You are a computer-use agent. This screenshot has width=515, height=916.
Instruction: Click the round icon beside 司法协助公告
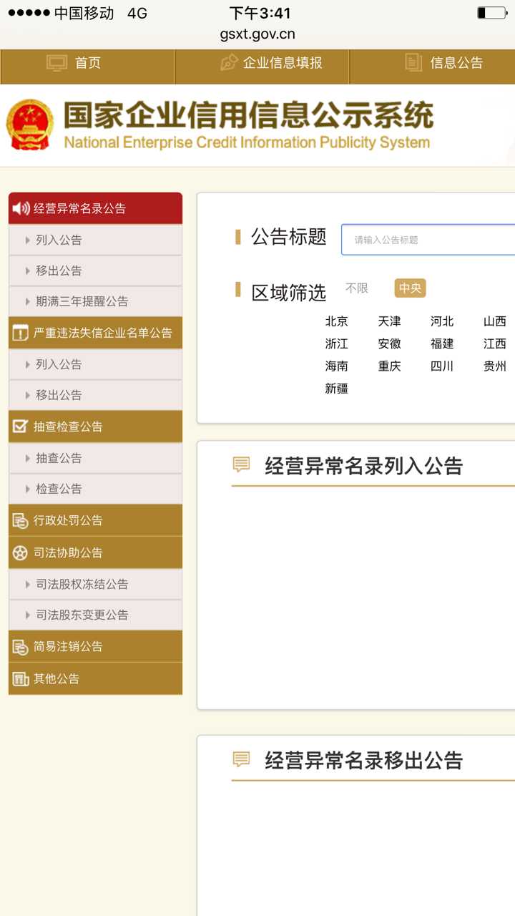click(x=20, y=553)
